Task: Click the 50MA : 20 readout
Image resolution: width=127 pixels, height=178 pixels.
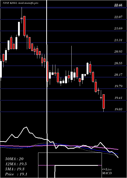Action: 14,159
